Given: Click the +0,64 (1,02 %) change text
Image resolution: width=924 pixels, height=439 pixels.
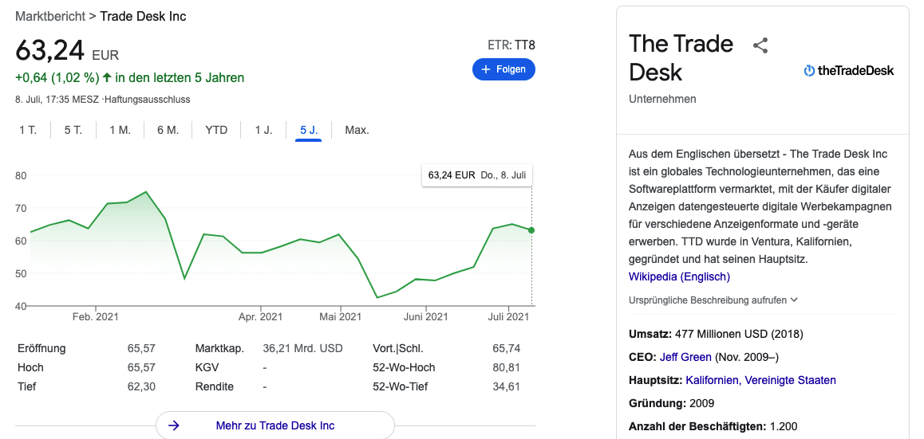Looking at the screenshot, I should click(x=57, y=77).
